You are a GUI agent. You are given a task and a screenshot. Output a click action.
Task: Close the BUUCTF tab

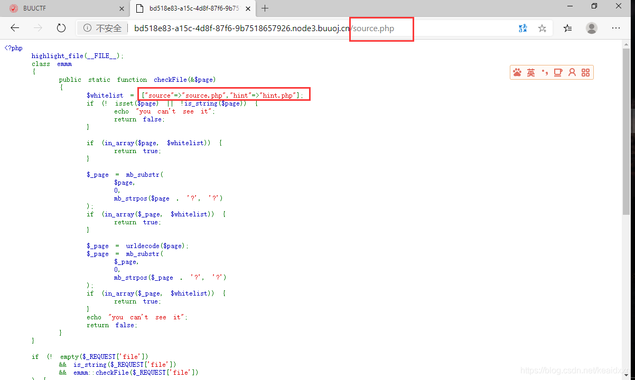point(122,8)
